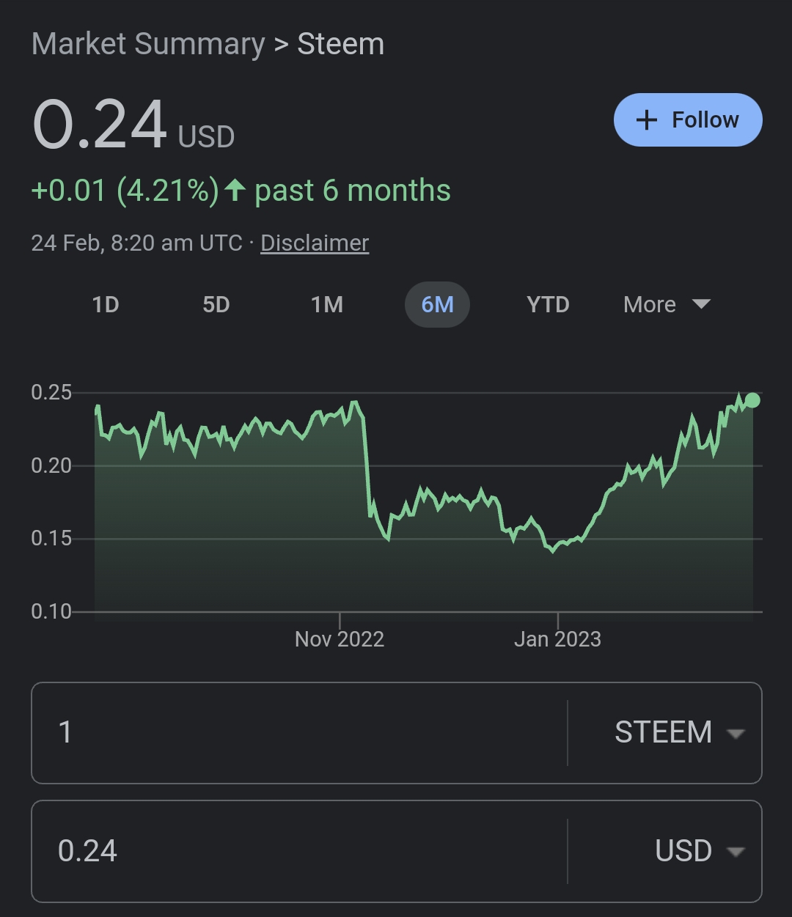792x917 pixels.
Task: Switch chart to YTD range
Action: (x=548, y=304)
